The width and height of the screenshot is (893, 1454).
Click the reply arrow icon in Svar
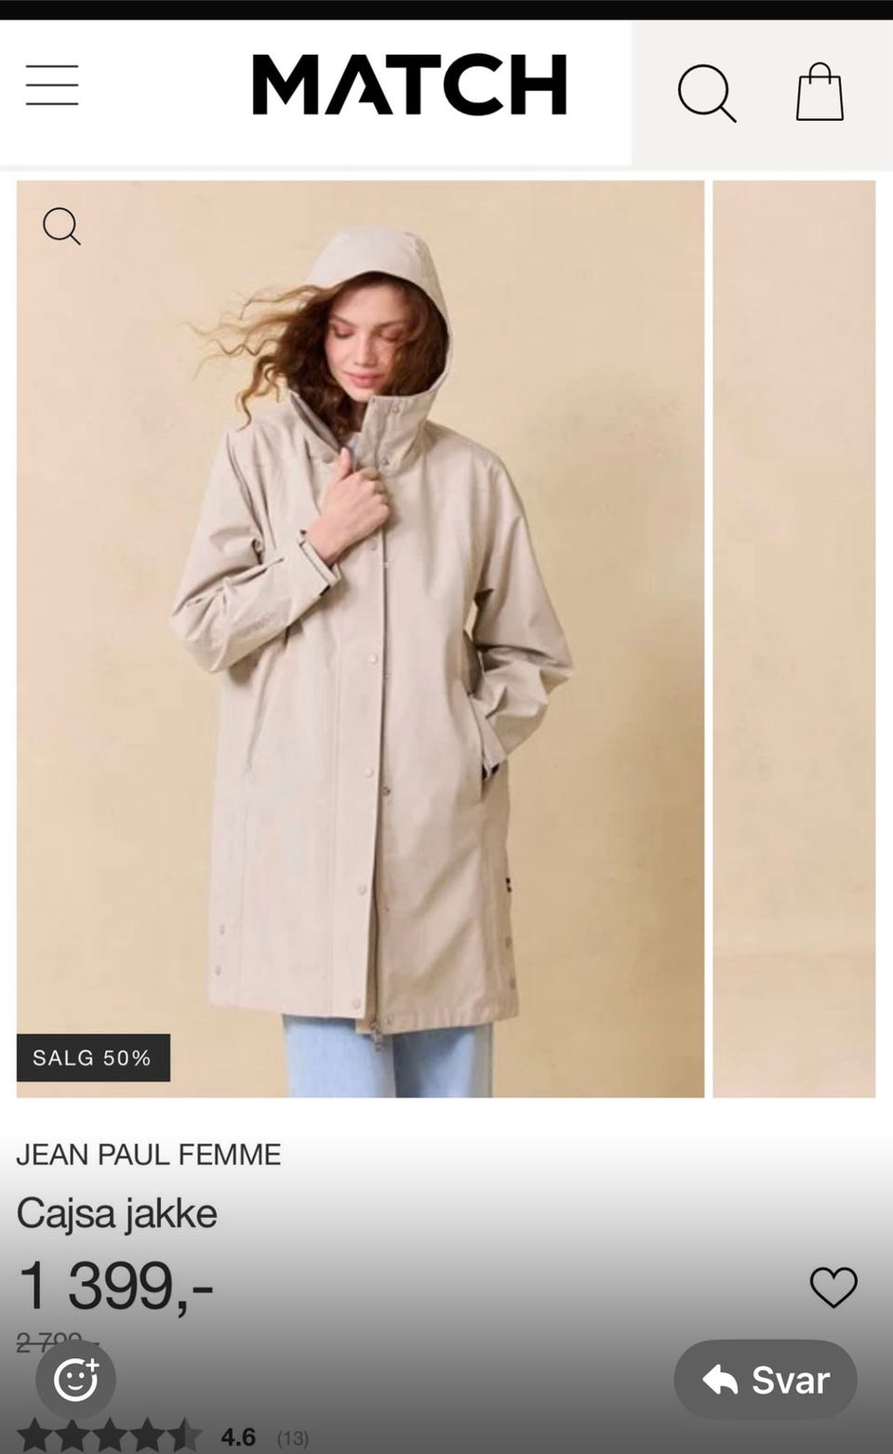click(x=720, y=1381)
